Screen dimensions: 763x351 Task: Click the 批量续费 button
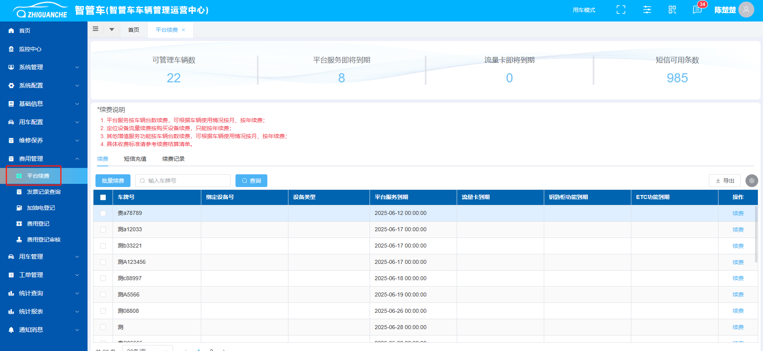pos(113,181)
